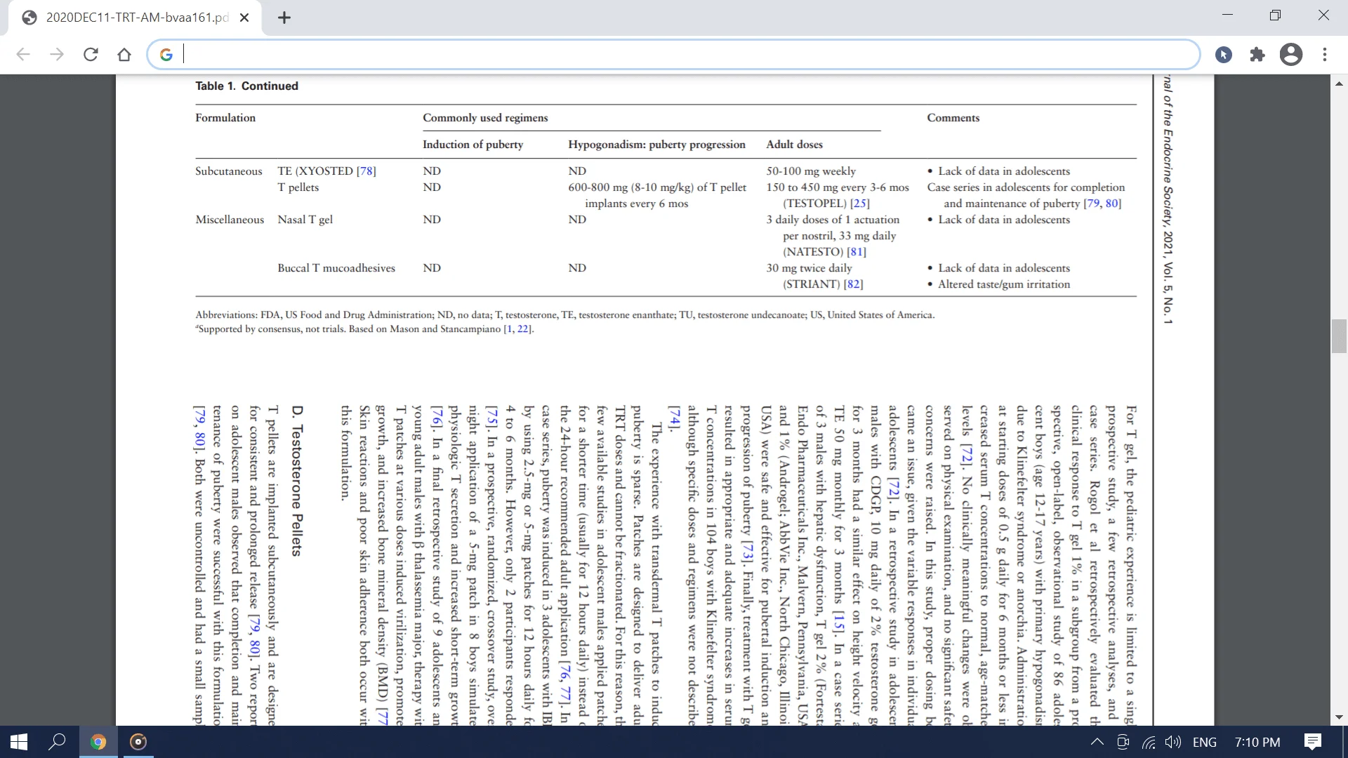Open the volume control in tray
This screenshot has height=758, width=1348.
[x=1173, y=742]
